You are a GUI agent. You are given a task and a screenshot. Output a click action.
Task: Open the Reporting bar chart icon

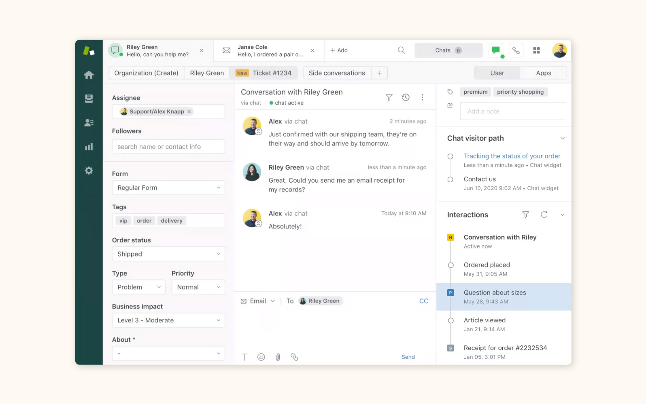coord(89,147)
